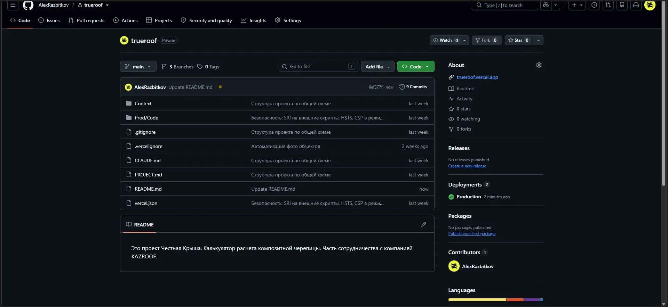Click the pending commit status dot

pos(220,87)
